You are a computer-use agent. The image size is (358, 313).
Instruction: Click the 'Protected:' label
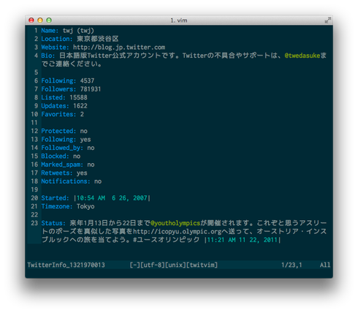tap(58, 131)
